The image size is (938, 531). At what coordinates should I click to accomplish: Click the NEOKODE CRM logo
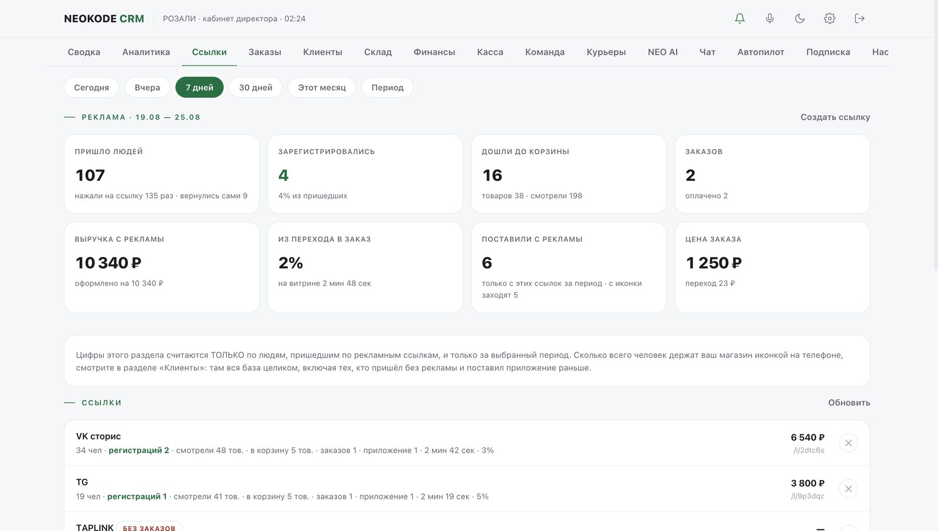pos(104,19)
